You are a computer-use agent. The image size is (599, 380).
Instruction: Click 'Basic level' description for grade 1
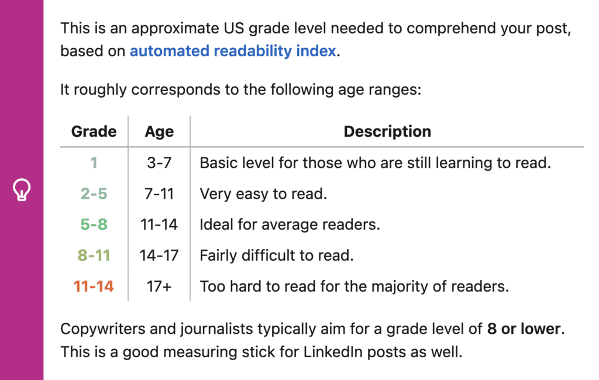click(375, 163)
